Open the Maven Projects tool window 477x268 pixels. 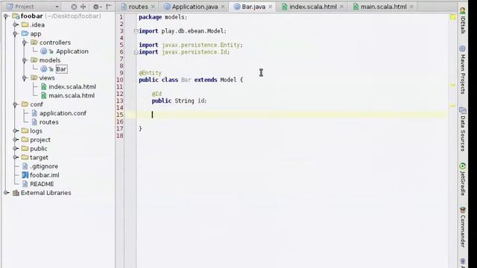pyautogui.click(x=462, y=69)
